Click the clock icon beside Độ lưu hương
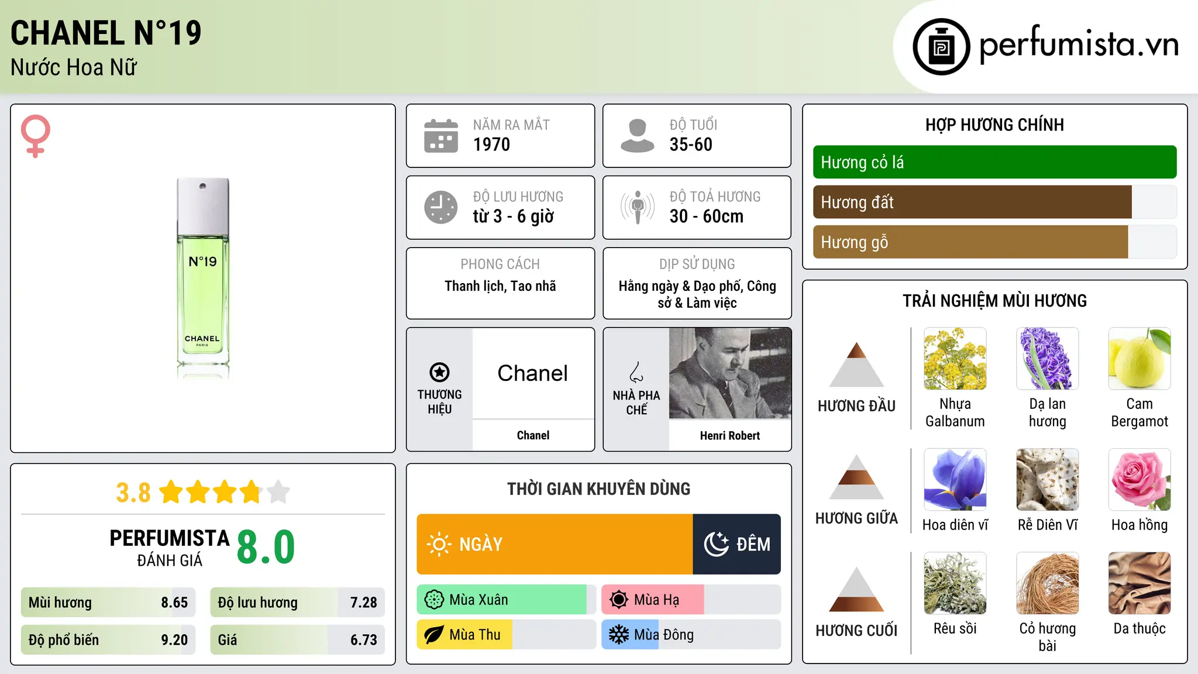Screen dimensions: 1198x674 [x=441, y=207]
